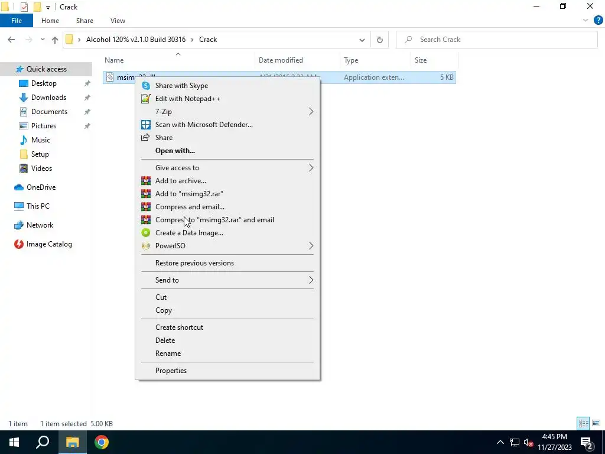Expand the 7-Zip submenu

pos(311,112)
